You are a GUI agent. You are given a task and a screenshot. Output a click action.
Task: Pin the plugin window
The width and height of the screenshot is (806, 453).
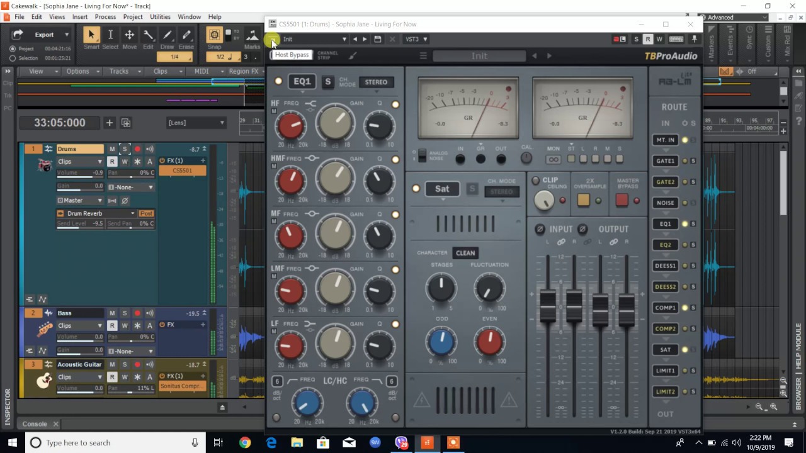click(x=695, y=39)
